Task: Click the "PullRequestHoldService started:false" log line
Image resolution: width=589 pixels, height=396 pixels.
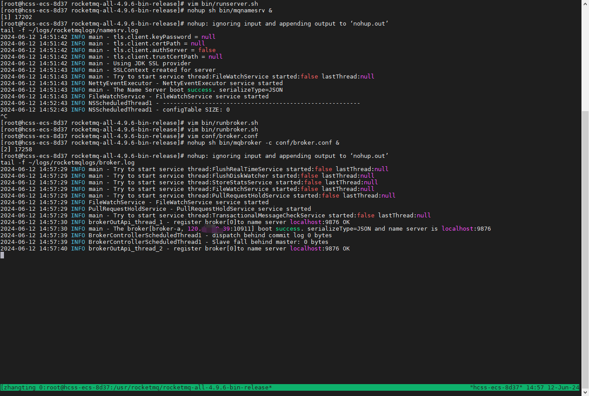Action: point(198,196)
